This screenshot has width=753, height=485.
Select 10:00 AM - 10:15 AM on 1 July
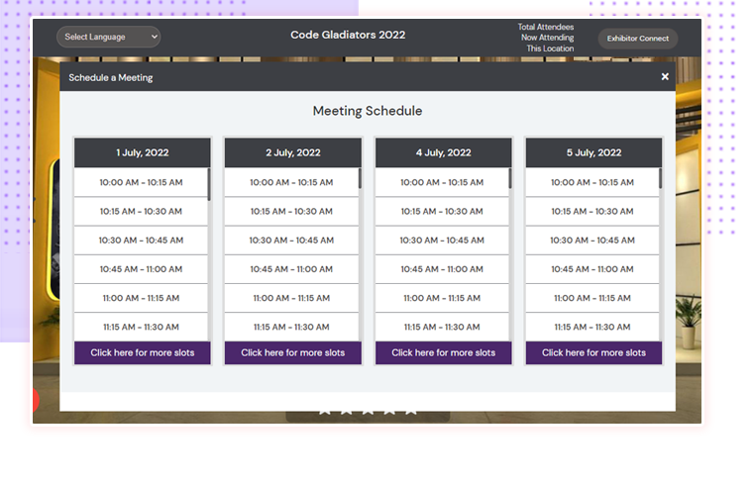[141, 182]
